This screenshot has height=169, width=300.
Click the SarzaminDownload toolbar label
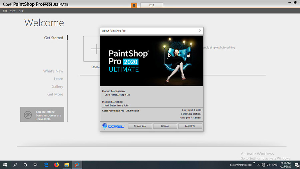coord(241,165)
